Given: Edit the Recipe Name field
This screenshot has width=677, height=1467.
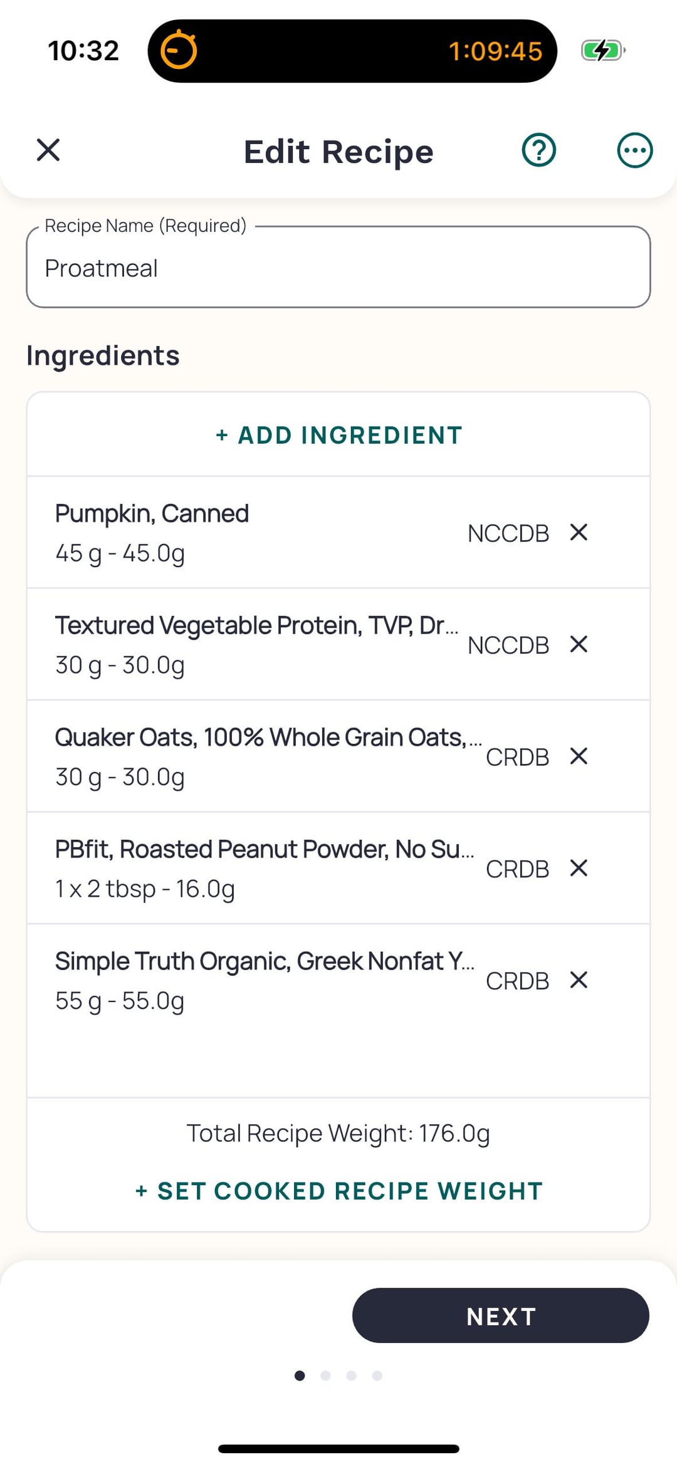Looking at the screenshot, I should (x=338, y=268).
